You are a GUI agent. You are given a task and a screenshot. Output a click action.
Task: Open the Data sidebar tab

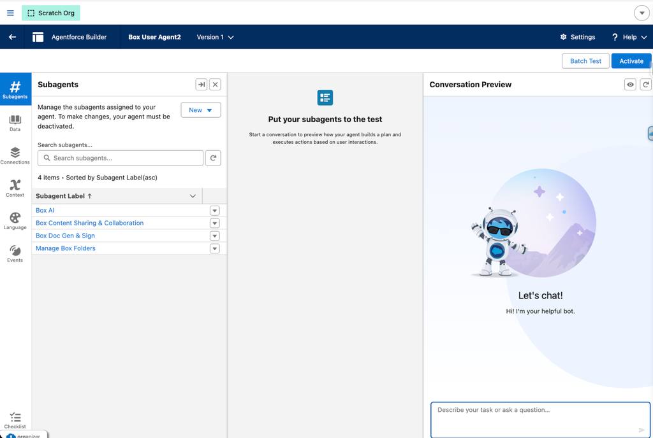pos(15,124)
